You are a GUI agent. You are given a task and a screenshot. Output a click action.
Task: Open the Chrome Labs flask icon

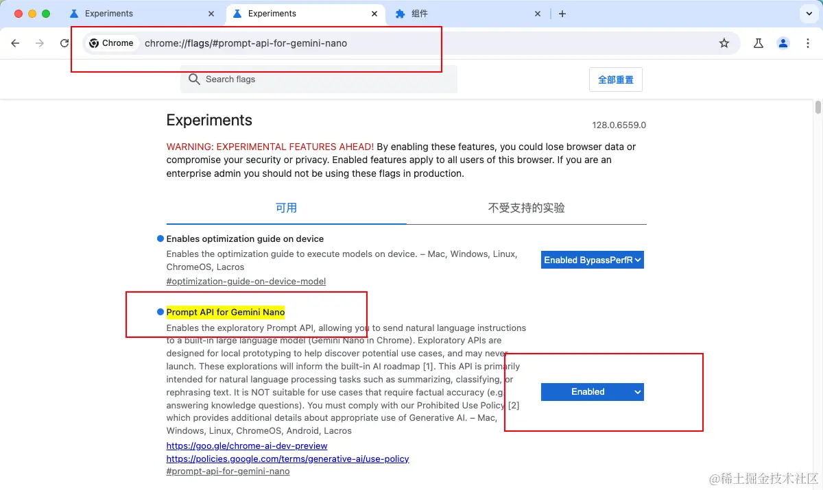(x=759, y=43)
